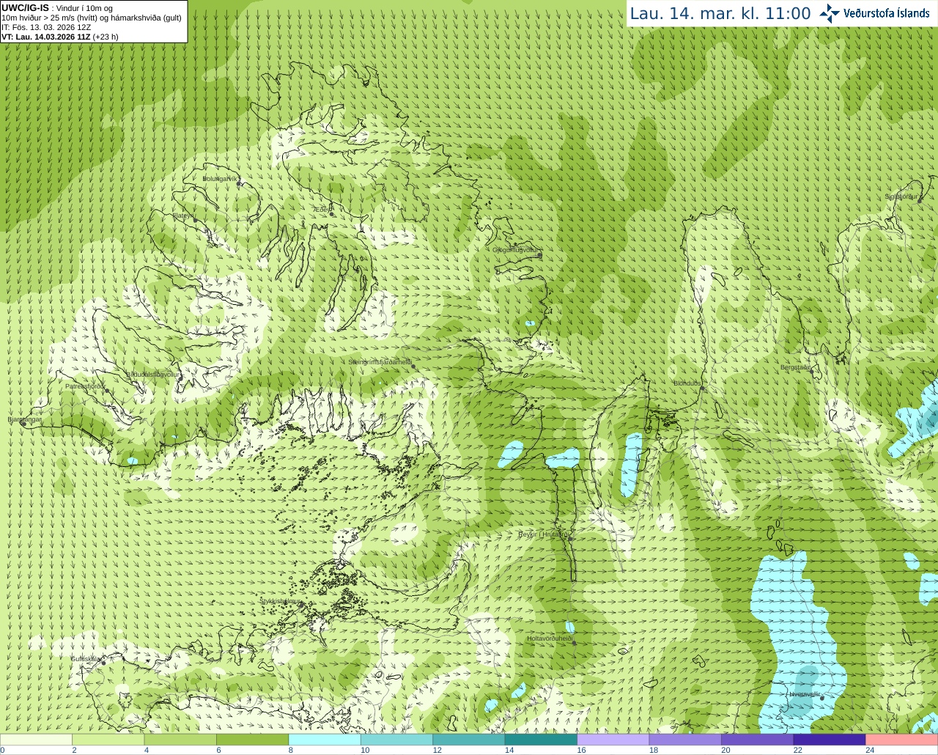The width and height of the screenshot is (938, 755).
Task: Click the Patreksfjörður station marker
Action: coord(107,391)
